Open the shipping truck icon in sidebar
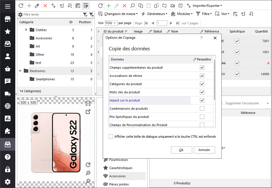Image resolution: width=272 pixels, height=188 pixels. click(7, 94)
